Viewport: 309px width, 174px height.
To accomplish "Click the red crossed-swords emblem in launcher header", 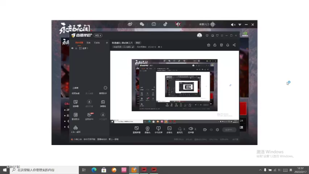I will click(178, 24).
